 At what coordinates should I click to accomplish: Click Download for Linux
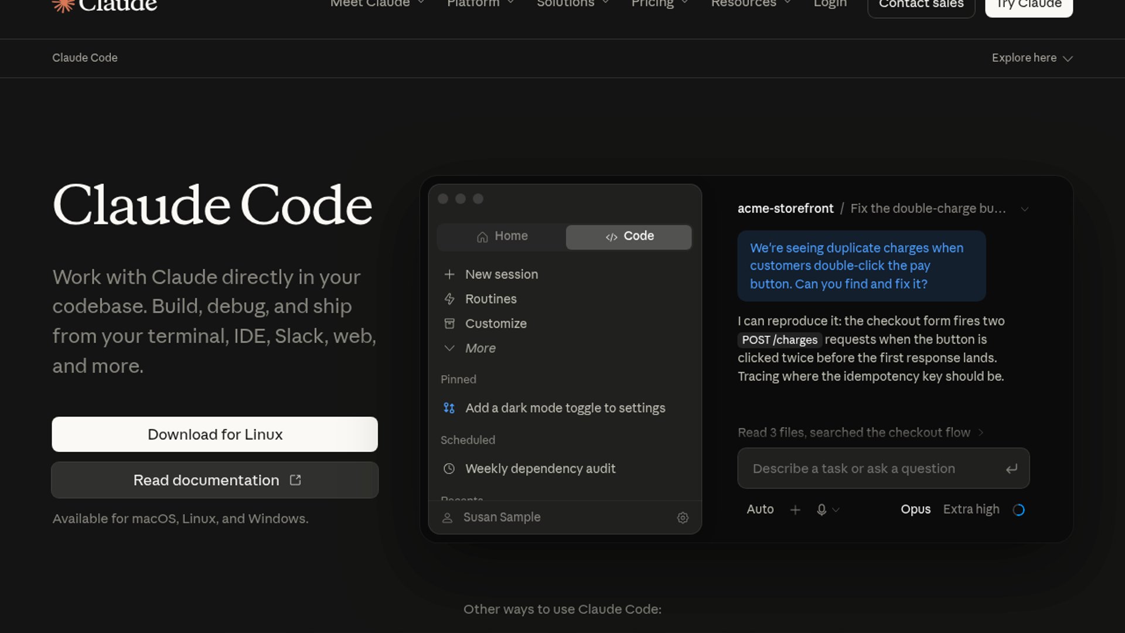(x=214, y=434)
